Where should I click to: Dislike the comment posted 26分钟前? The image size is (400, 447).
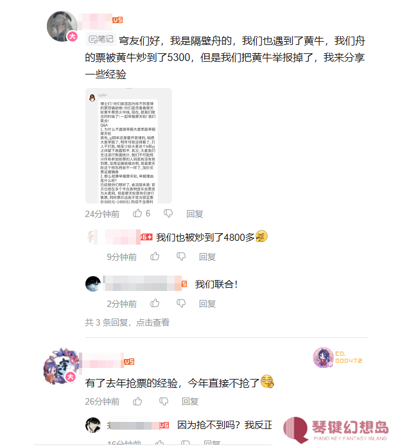tap(164, 401)
